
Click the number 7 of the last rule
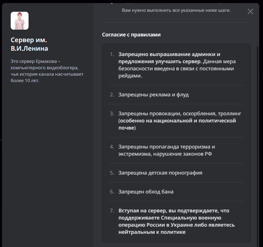pyautogui.click(x=112, y=211)
